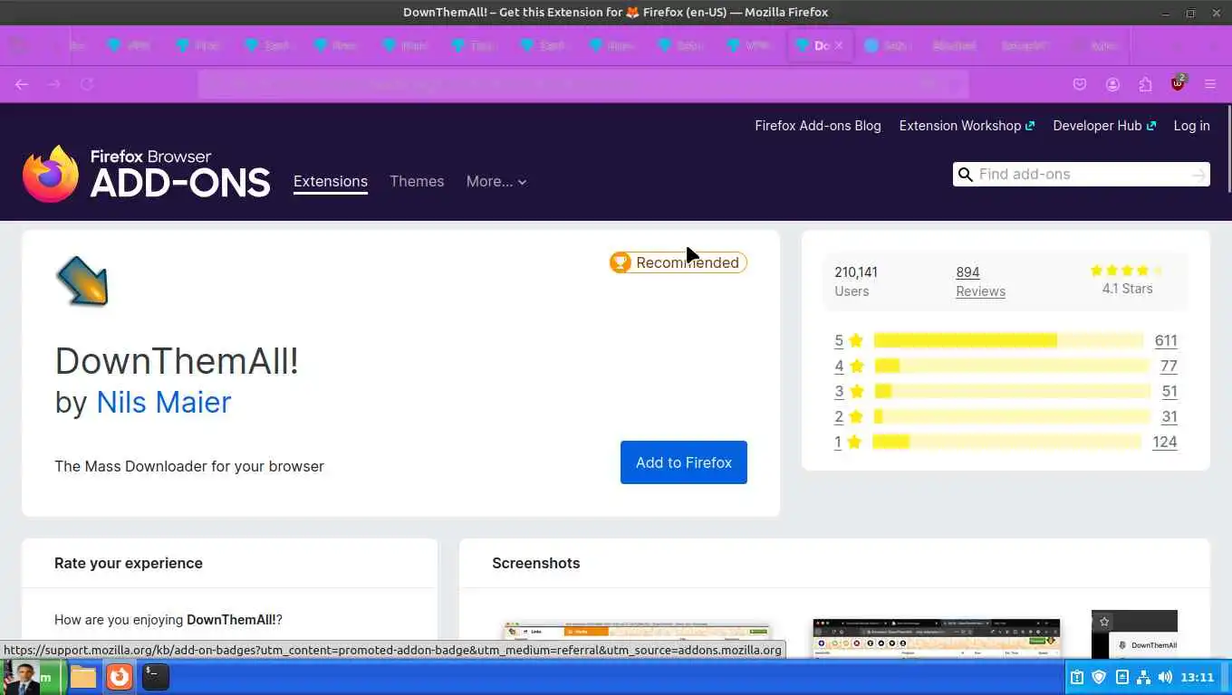Click the uBlock Origin shield icon
The width and height of the screenshot is (1232, 695).
[x=1178, y=83]
